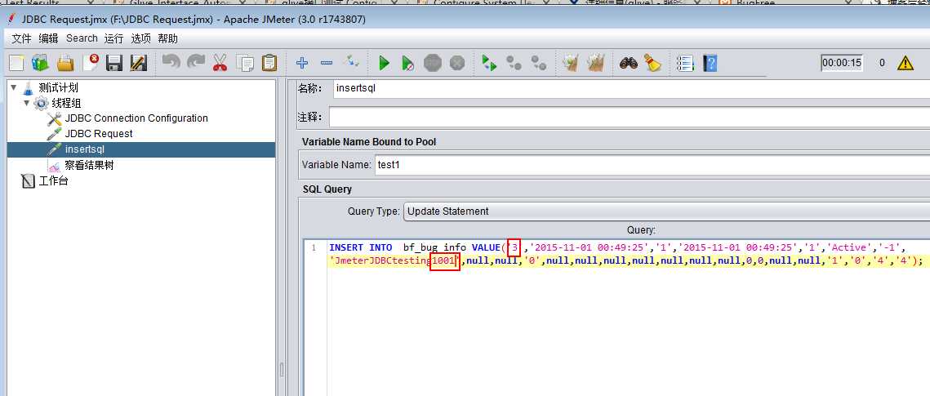The width and height of the screenshot is (930, 396).
Task: Click the Open file folder icon
Action: click(65, 62)
